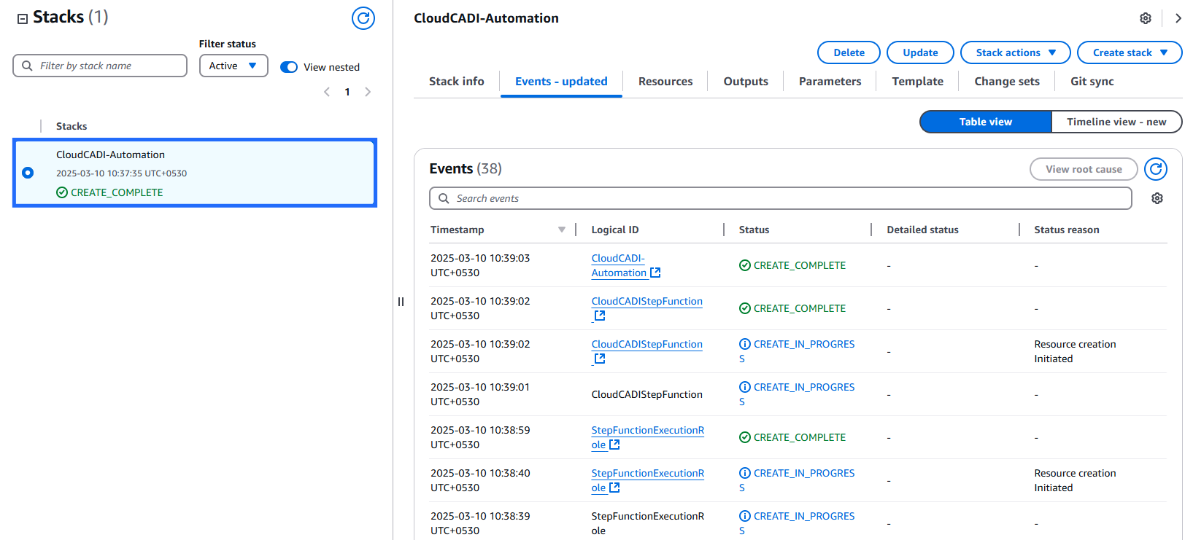Switch to the Parameters tab

point(830,82)
